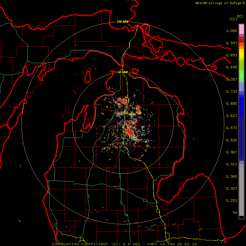Click the 0.680 scale value

(232, 104)
